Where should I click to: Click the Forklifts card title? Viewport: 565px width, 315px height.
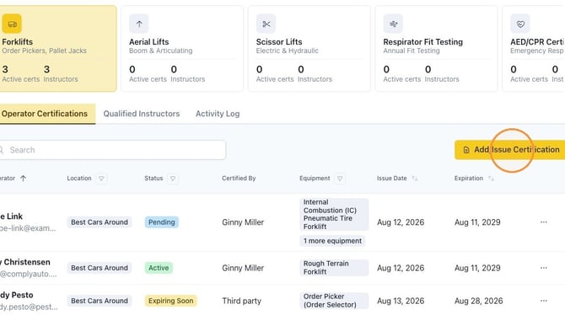click(18, 42)
